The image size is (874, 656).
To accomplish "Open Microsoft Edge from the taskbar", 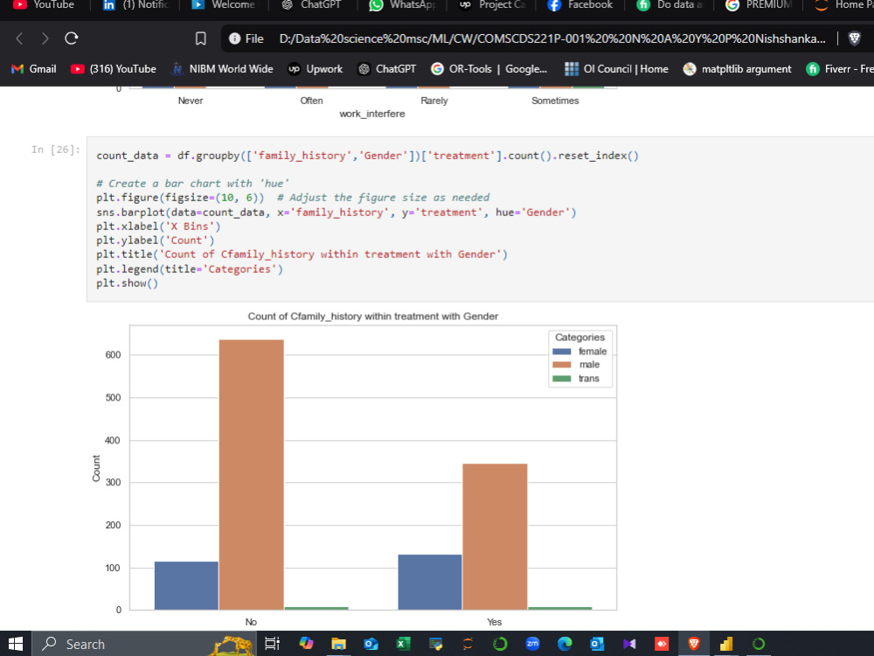I will click(x=565, y=645).
